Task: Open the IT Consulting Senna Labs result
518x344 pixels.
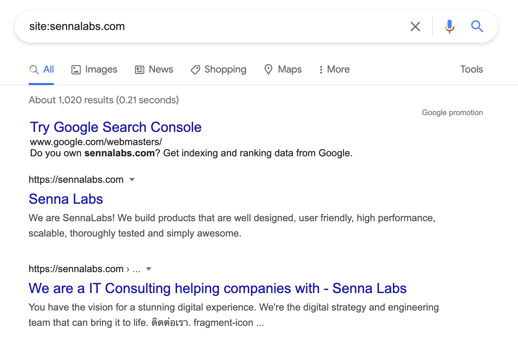Action: pos(217,289)
